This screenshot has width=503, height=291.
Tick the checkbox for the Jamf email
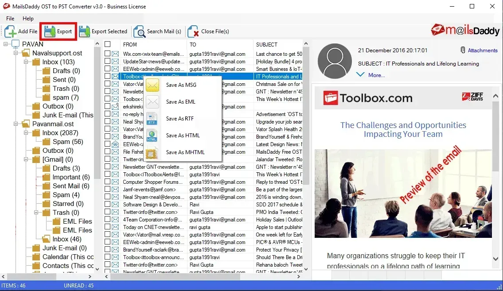click(x=107, y=190)
